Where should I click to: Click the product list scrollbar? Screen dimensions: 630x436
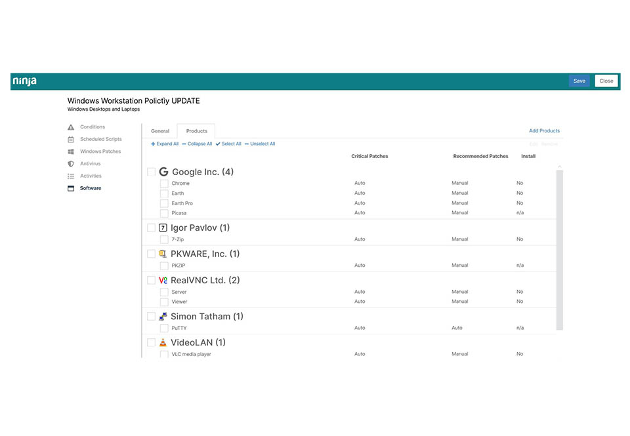(559, 250)
